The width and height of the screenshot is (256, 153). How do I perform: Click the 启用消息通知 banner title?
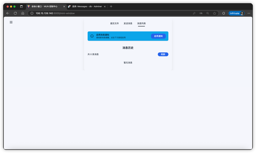[102, 35]
